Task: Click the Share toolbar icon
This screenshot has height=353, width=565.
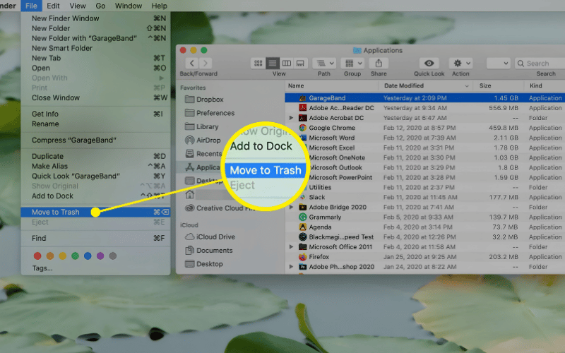Action: (379, 64)
